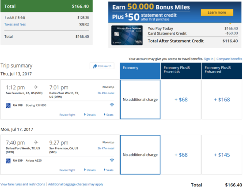Choose No additional charge for Jul 13 flight
The image size is (243, 189).
[x=140, y=100]
